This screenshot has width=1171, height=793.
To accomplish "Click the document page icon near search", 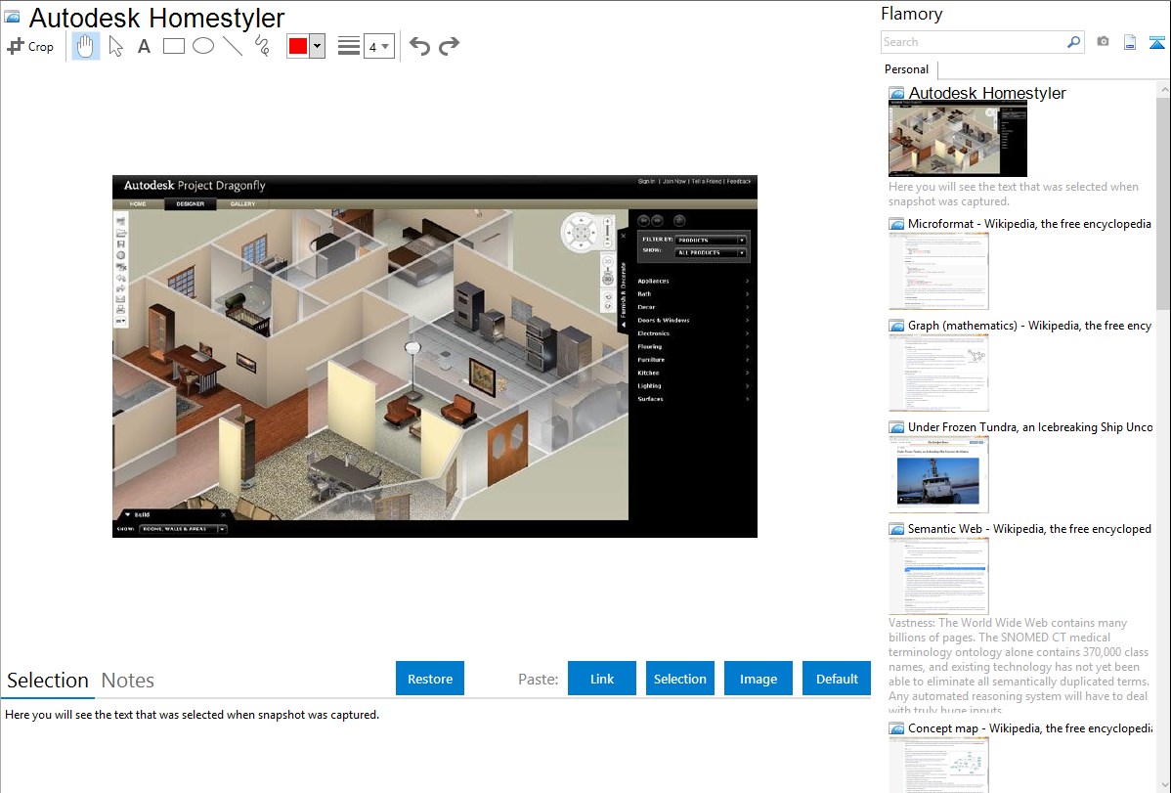I will (x=1130, y=42).
